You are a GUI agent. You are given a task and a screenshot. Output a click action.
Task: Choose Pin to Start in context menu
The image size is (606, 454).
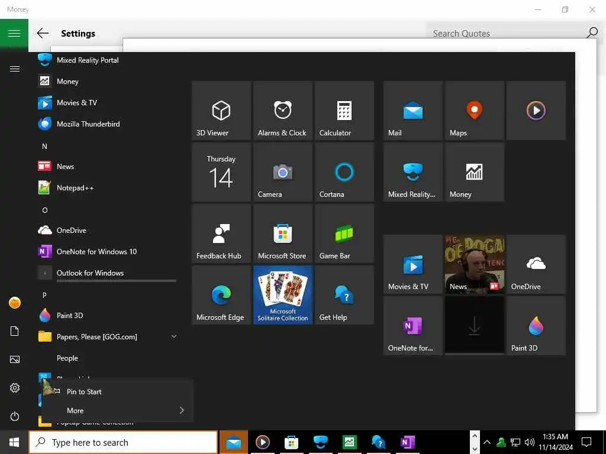tap(117, 391)
